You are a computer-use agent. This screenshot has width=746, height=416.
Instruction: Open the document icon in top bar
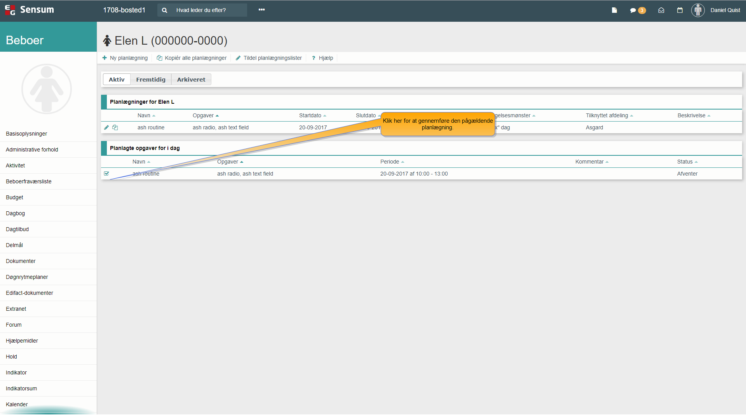pos(614,10)
